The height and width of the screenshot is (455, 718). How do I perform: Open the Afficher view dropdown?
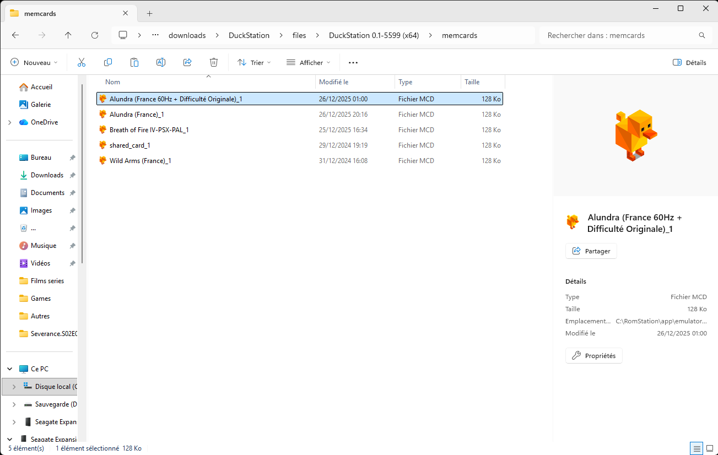pos(309,63)
